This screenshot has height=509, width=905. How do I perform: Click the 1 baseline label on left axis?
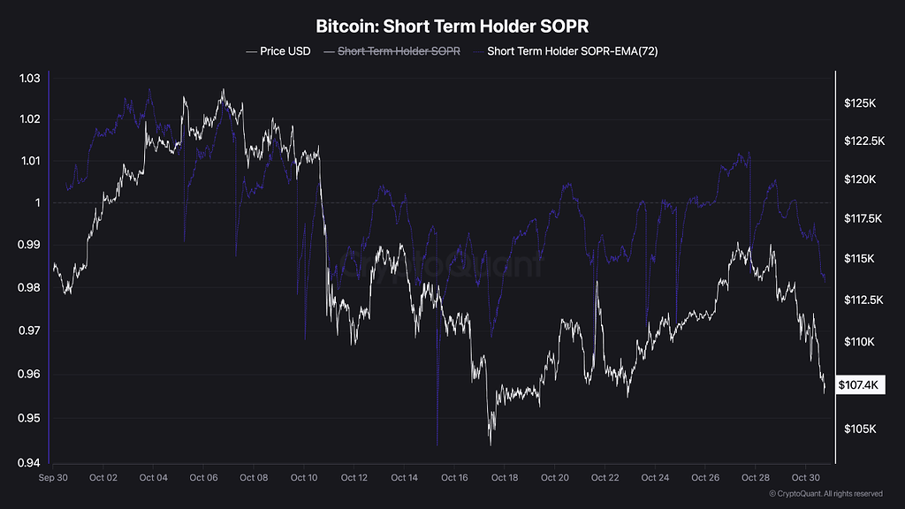38,202
